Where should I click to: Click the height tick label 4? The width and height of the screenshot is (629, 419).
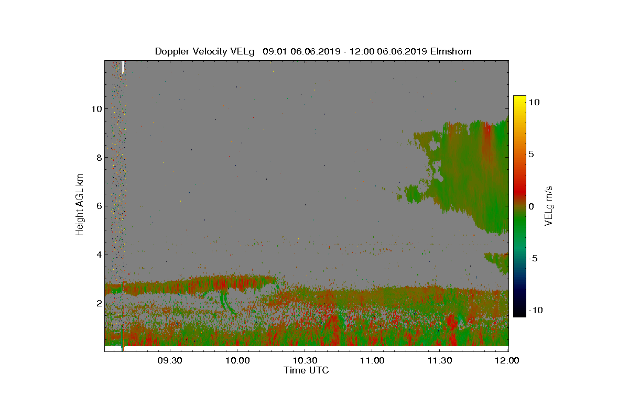point(99,255)
